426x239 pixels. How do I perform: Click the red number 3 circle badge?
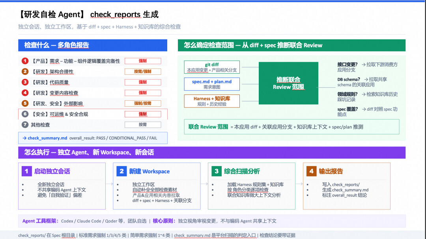[x=25, y=82]
